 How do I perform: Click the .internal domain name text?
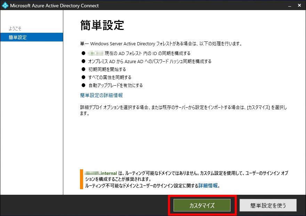(101, 173)
